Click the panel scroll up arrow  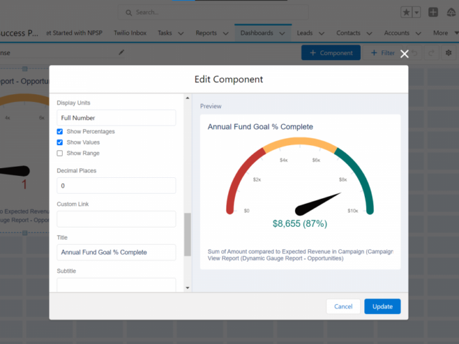tap(188, 98)
